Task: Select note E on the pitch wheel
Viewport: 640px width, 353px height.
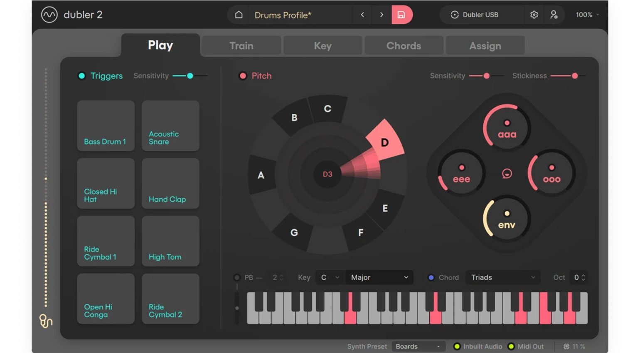Action: [x=385, y=208]
